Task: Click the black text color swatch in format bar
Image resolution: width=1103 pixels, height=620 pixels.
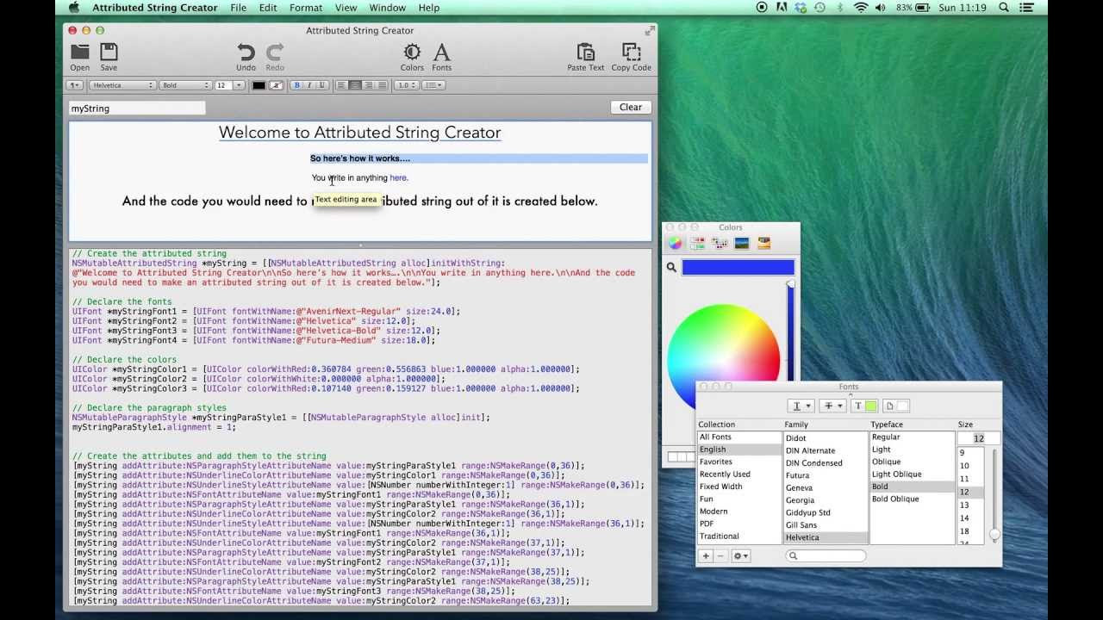Action: pyautogui.click(x=259, y=85)
